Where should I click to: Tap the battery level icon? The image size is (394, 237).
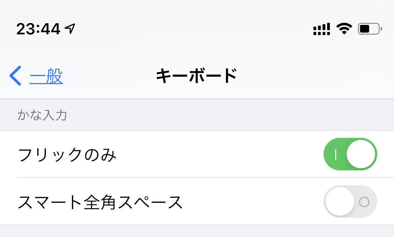tap(370, 29)
